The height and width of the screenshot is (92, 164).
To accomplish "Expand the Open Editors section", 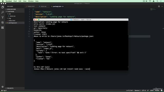I will point(11,9).
